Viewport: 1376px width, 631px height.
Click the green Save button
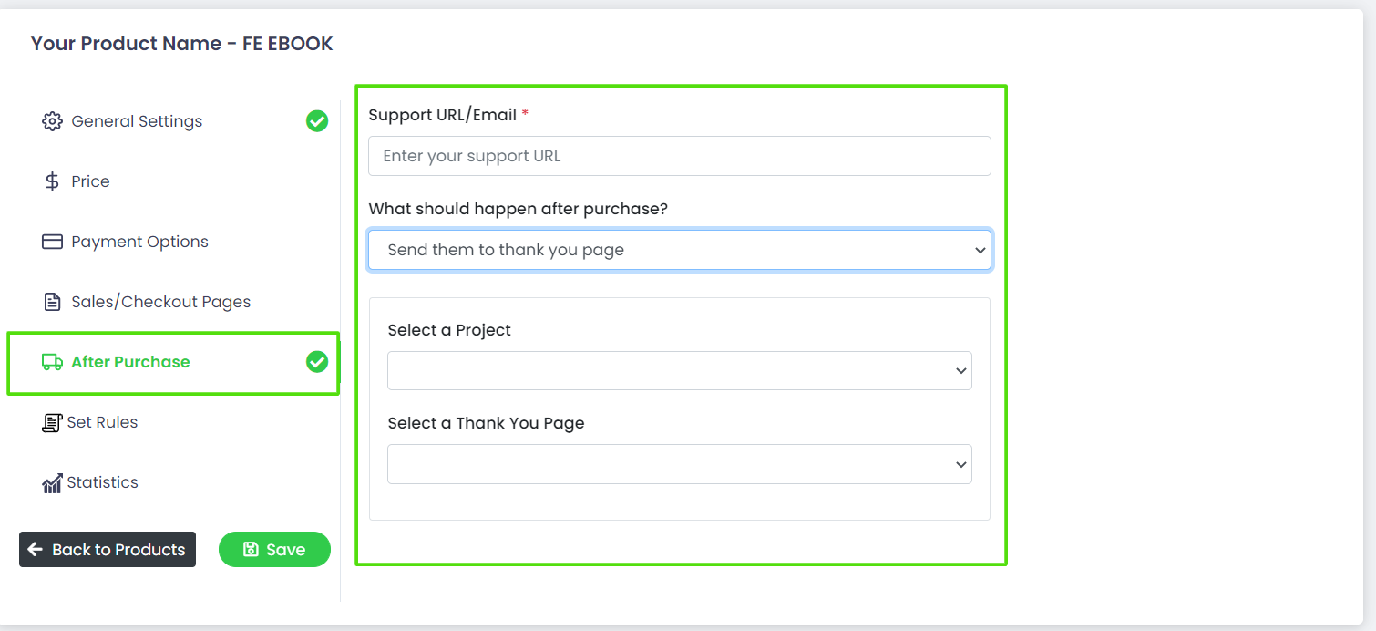click(x=274, y=549)
